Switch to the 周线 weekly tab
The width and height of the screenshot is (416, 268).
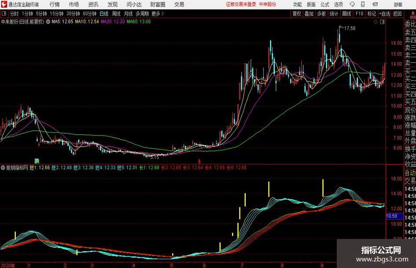tap(116, 14)
